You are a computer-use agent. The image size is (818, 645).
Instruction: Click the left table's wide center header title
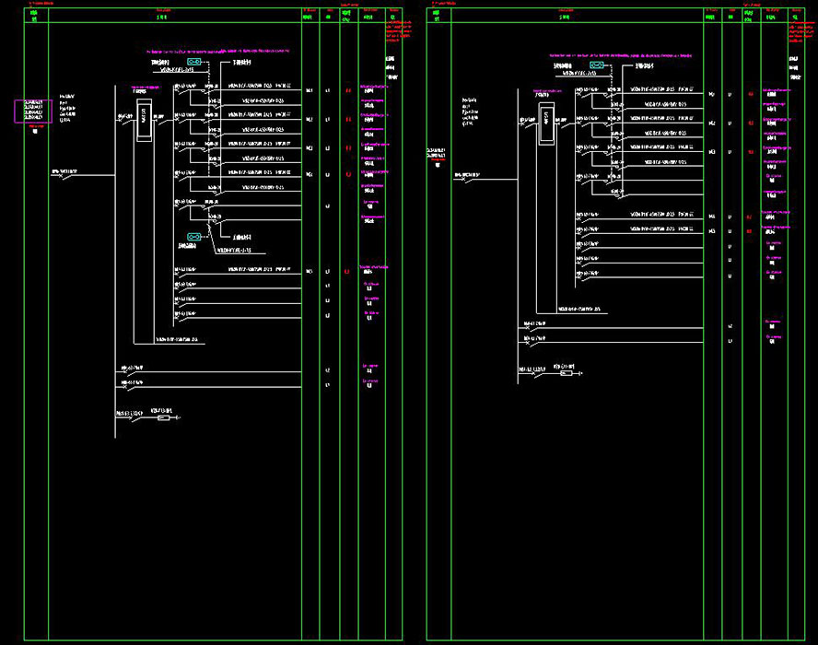pyautogui.click(x=162, y=17)
